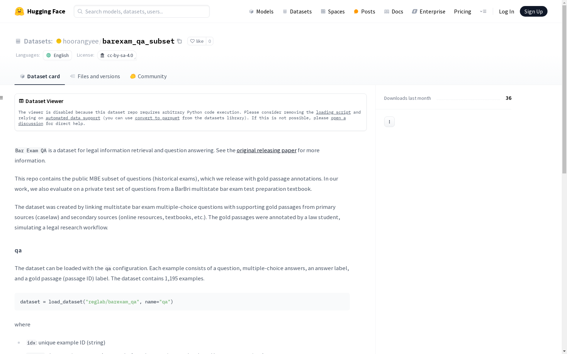Open Posts section
The image size is (567, 354).
click(364, 11)
